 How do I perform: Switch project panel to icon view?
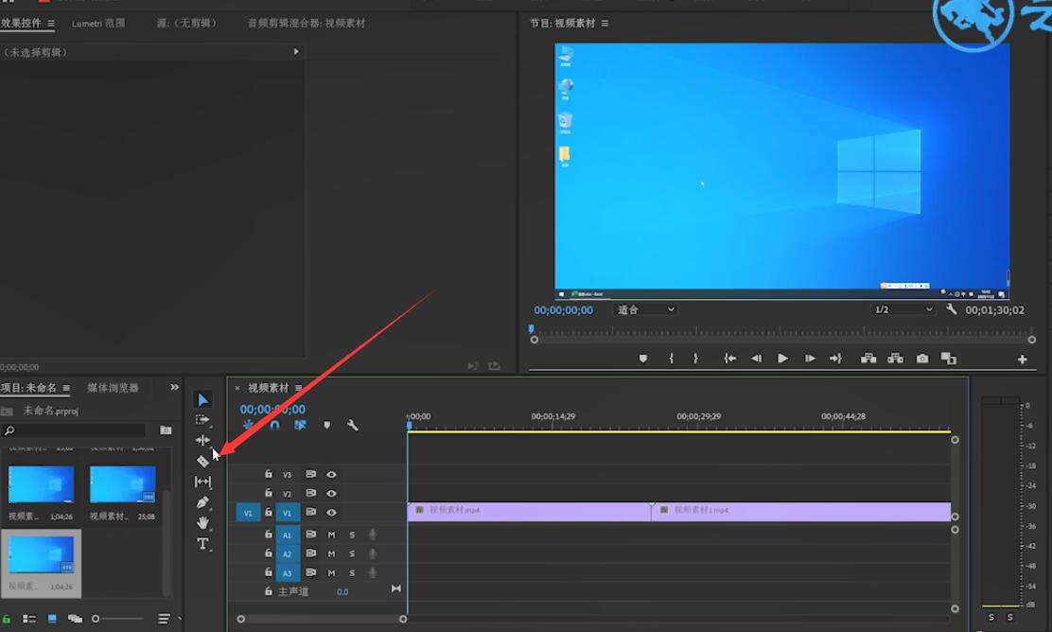52,619
